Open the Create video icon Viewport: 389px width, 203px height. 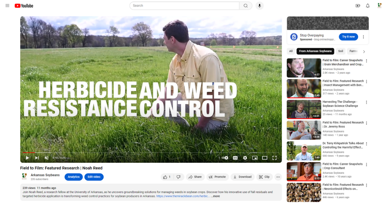[358, 6]
